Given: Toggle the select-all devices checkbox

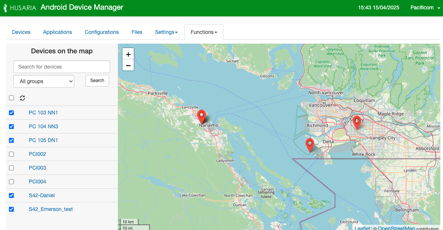Looking at the screenshot, I should [x=11, y=98].
